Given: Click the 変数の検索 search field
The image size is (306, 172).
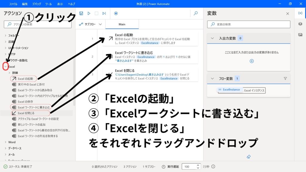Looking at the screenshot, I should point(249,24).
